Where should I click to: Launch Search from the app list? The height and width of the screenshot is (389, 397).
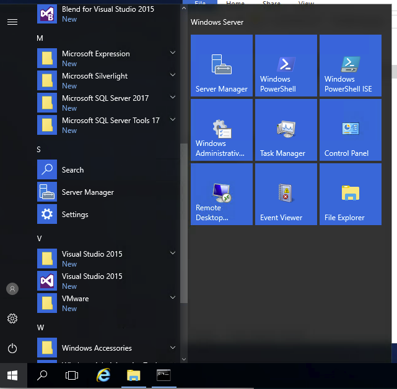click(108, 169)
